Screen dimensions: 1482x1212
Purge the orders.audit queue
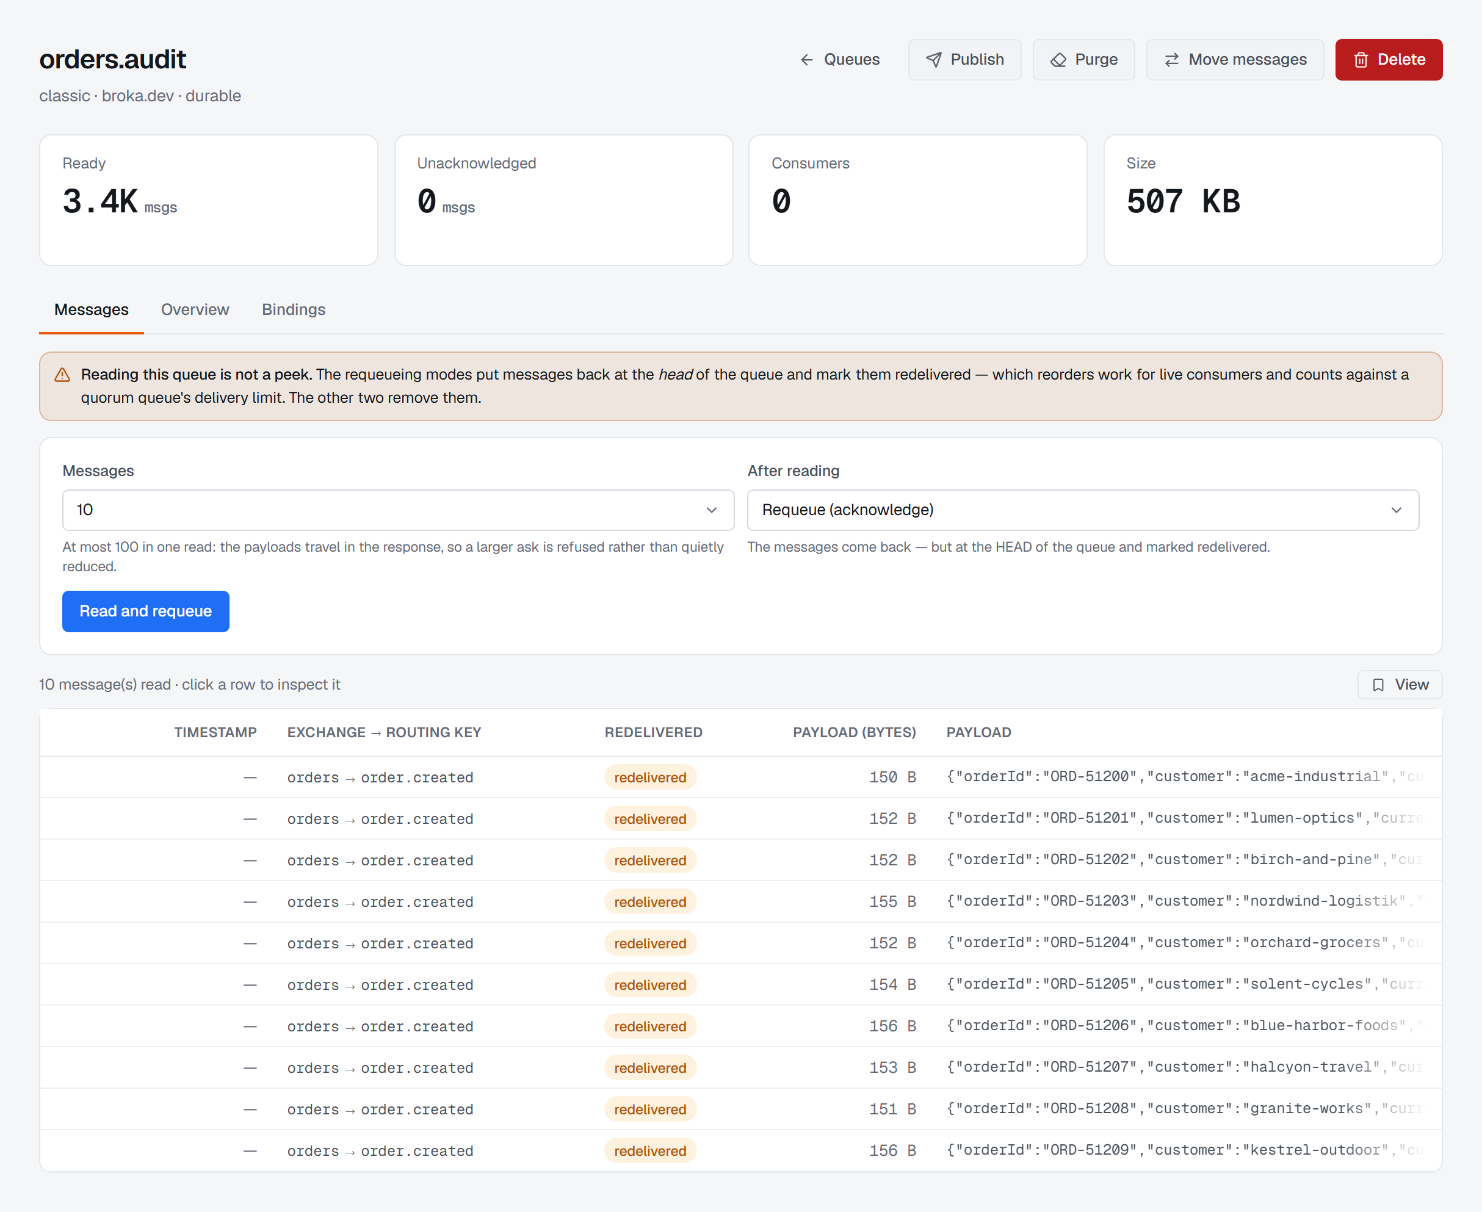[x=1083, y=59]
